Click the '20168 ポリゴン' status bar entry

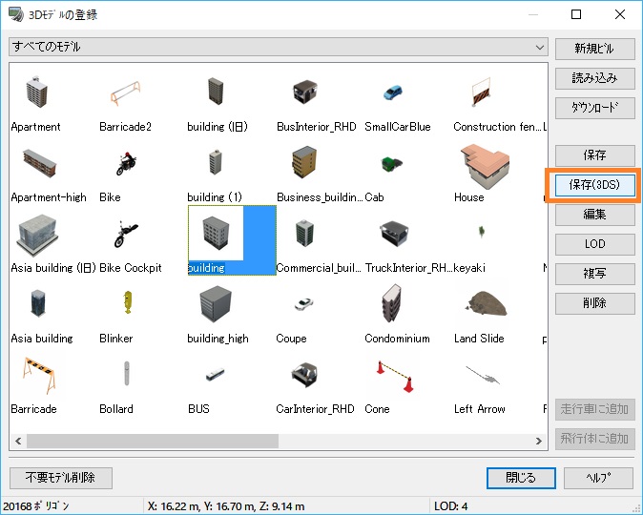coord(36,506)
